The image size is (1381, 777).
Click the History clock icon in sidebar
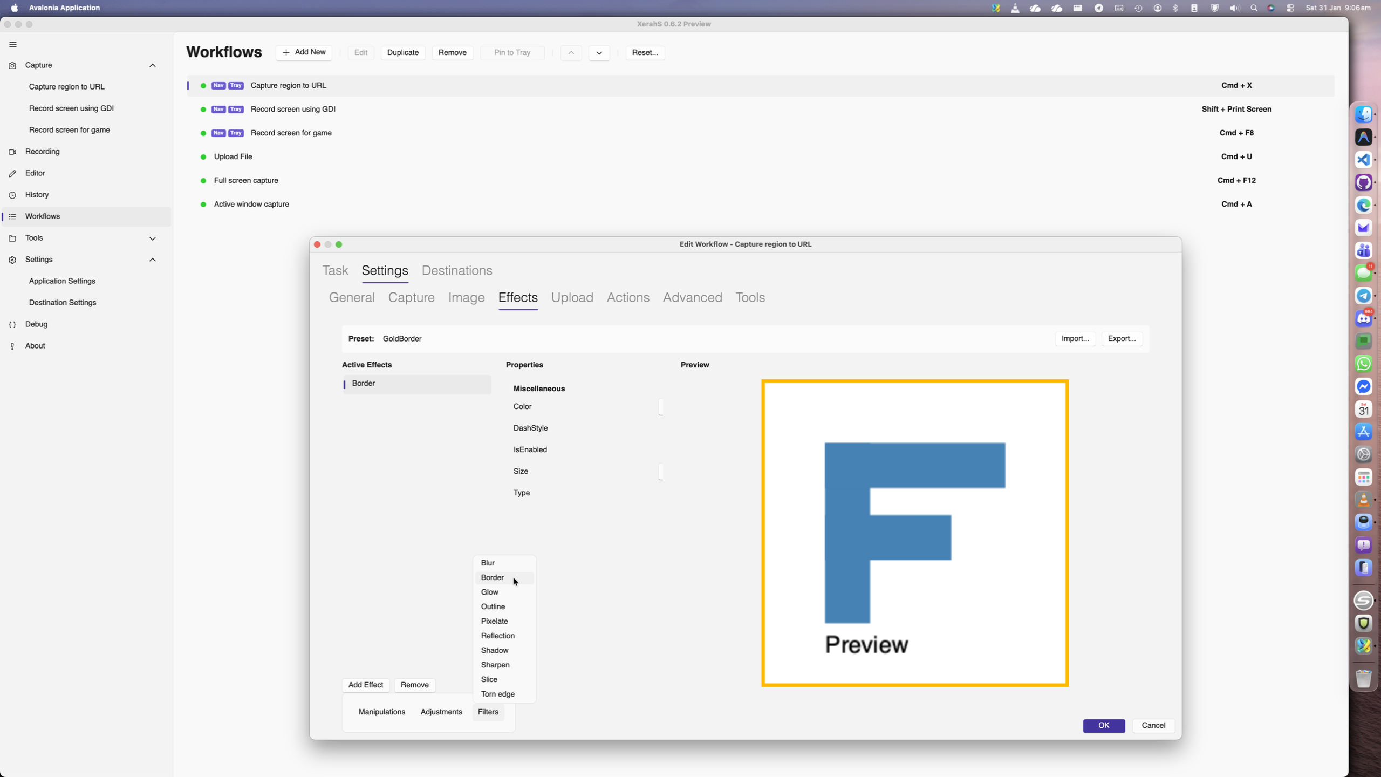pyautogui.click(x=12, y=195)
